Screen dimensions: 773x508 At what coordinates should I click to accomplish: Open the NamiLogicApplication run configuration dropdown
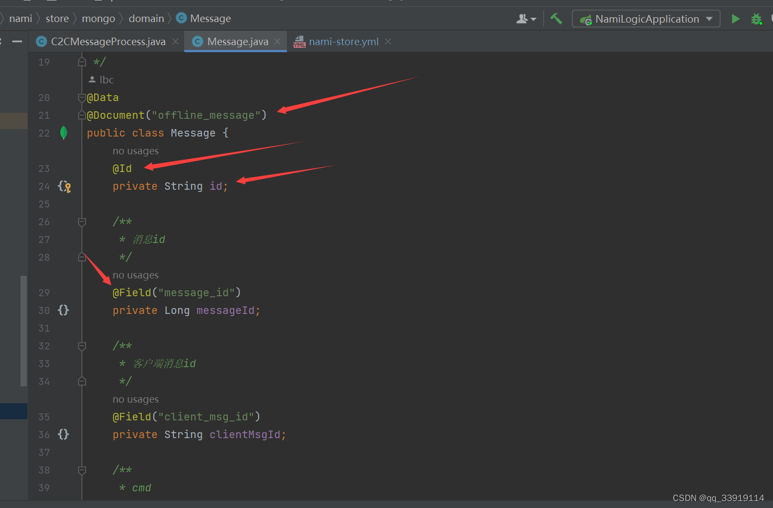tap(645, 18)
